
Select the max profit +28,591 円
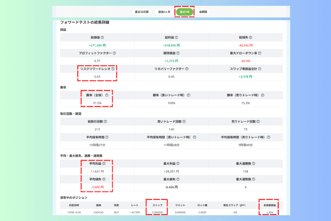171,171
